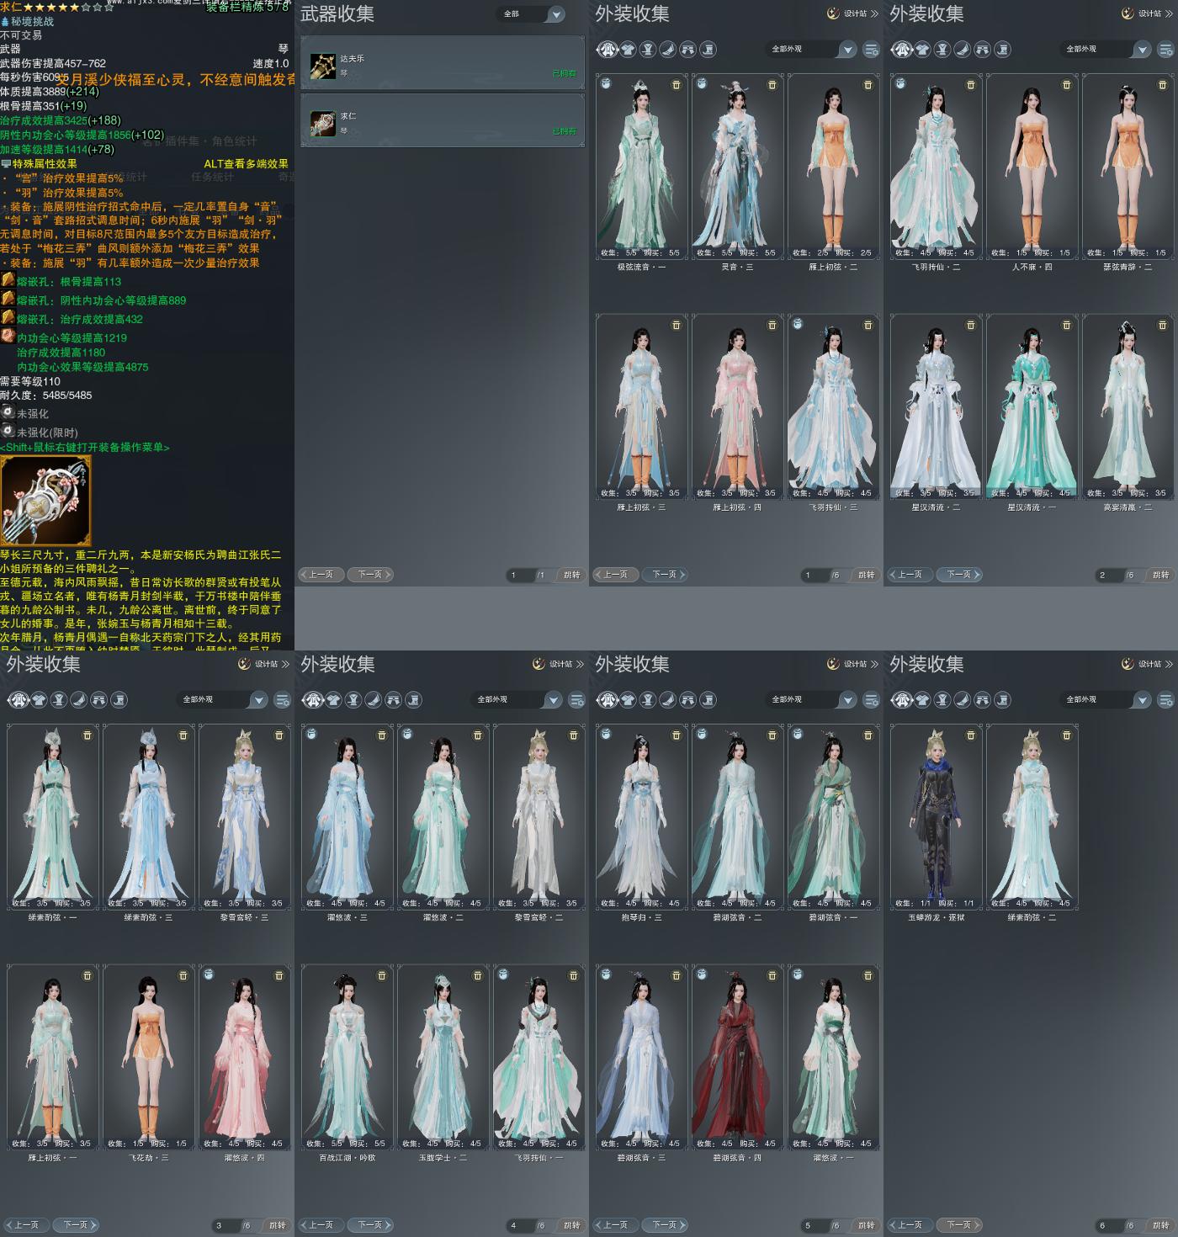Open the 全部 dropdown in 武器收集 panel
The height and width of the screenshot is (1237, 1178).
pos(532,14)
